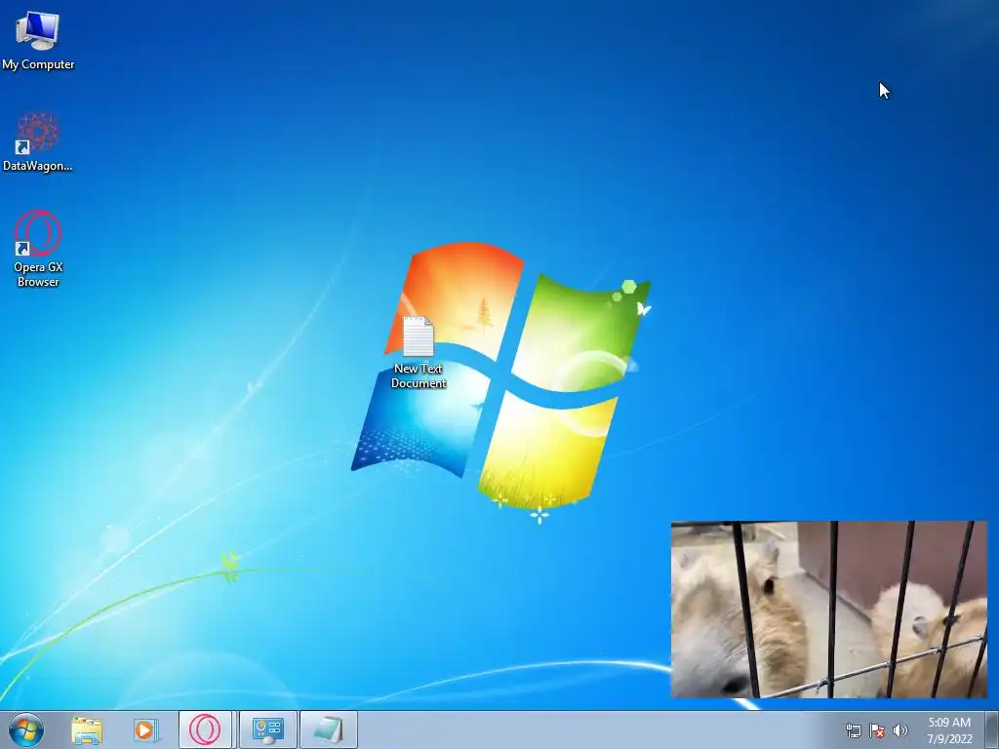Click the capybara video overlay thumbnail
The height and width of the screenshot is (749, 999).
829,610
